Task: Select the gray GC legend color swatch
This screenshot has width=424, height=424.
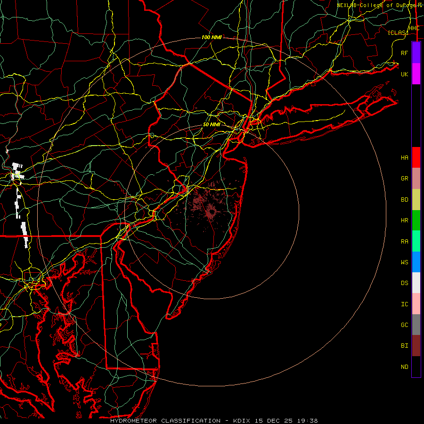Action: point(416,325)
